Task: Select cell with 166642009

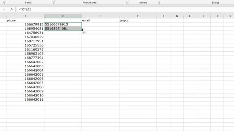Action: click(25, 91)
